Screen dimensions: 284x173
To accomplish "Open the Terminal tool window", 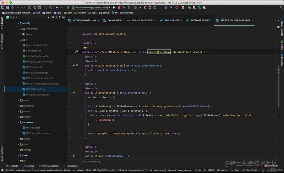I will (x=28, y=166).
